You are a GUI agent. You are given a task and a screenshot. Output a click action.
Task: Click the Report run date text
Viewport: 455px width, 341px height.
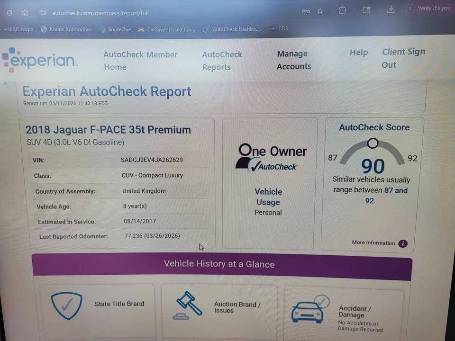pyautogui.click(x=65, y=104)
